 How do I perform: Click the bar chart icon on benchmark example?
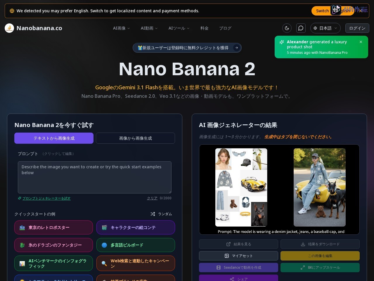point(22,264)
